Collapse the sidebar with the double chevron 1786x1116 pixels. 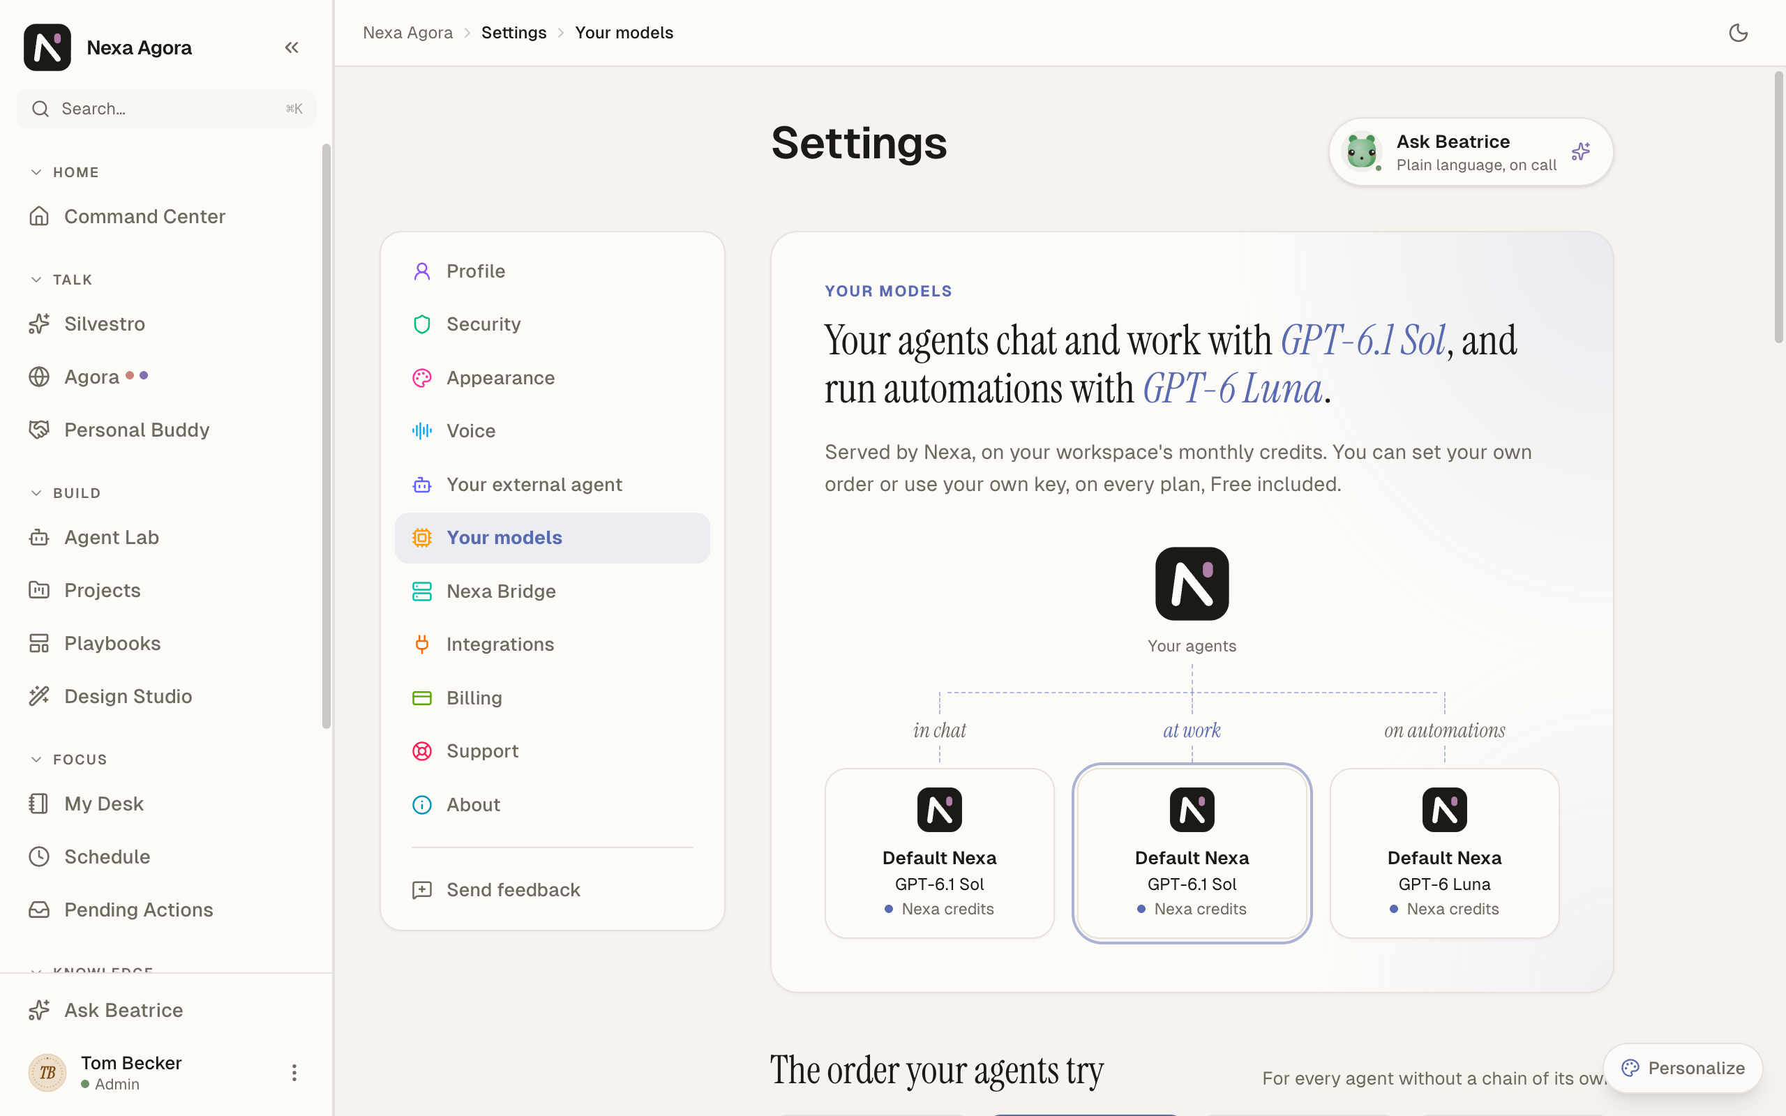pyautogui.click(x=292, y=47)
